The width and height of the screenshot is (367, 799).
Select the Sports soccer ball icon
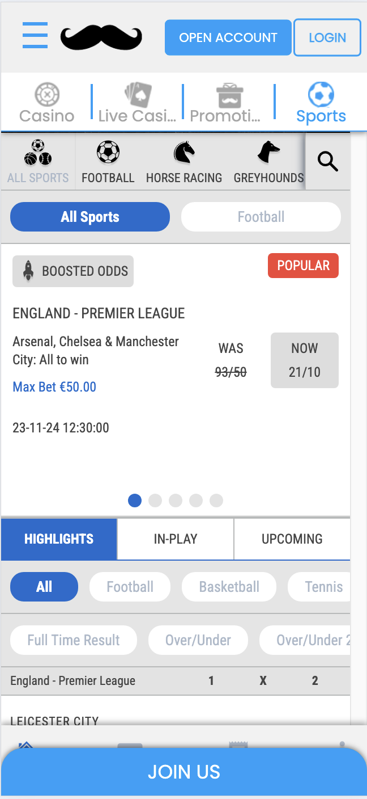[321, 95]
